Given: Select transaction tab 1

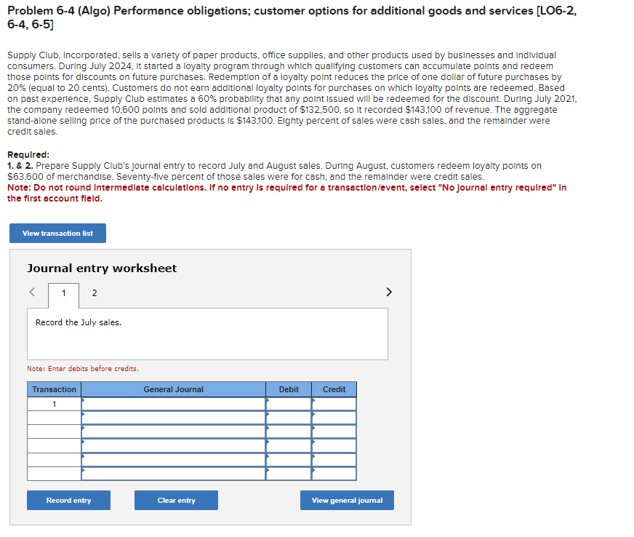Looking at the screenshot, I should [63, 293].
